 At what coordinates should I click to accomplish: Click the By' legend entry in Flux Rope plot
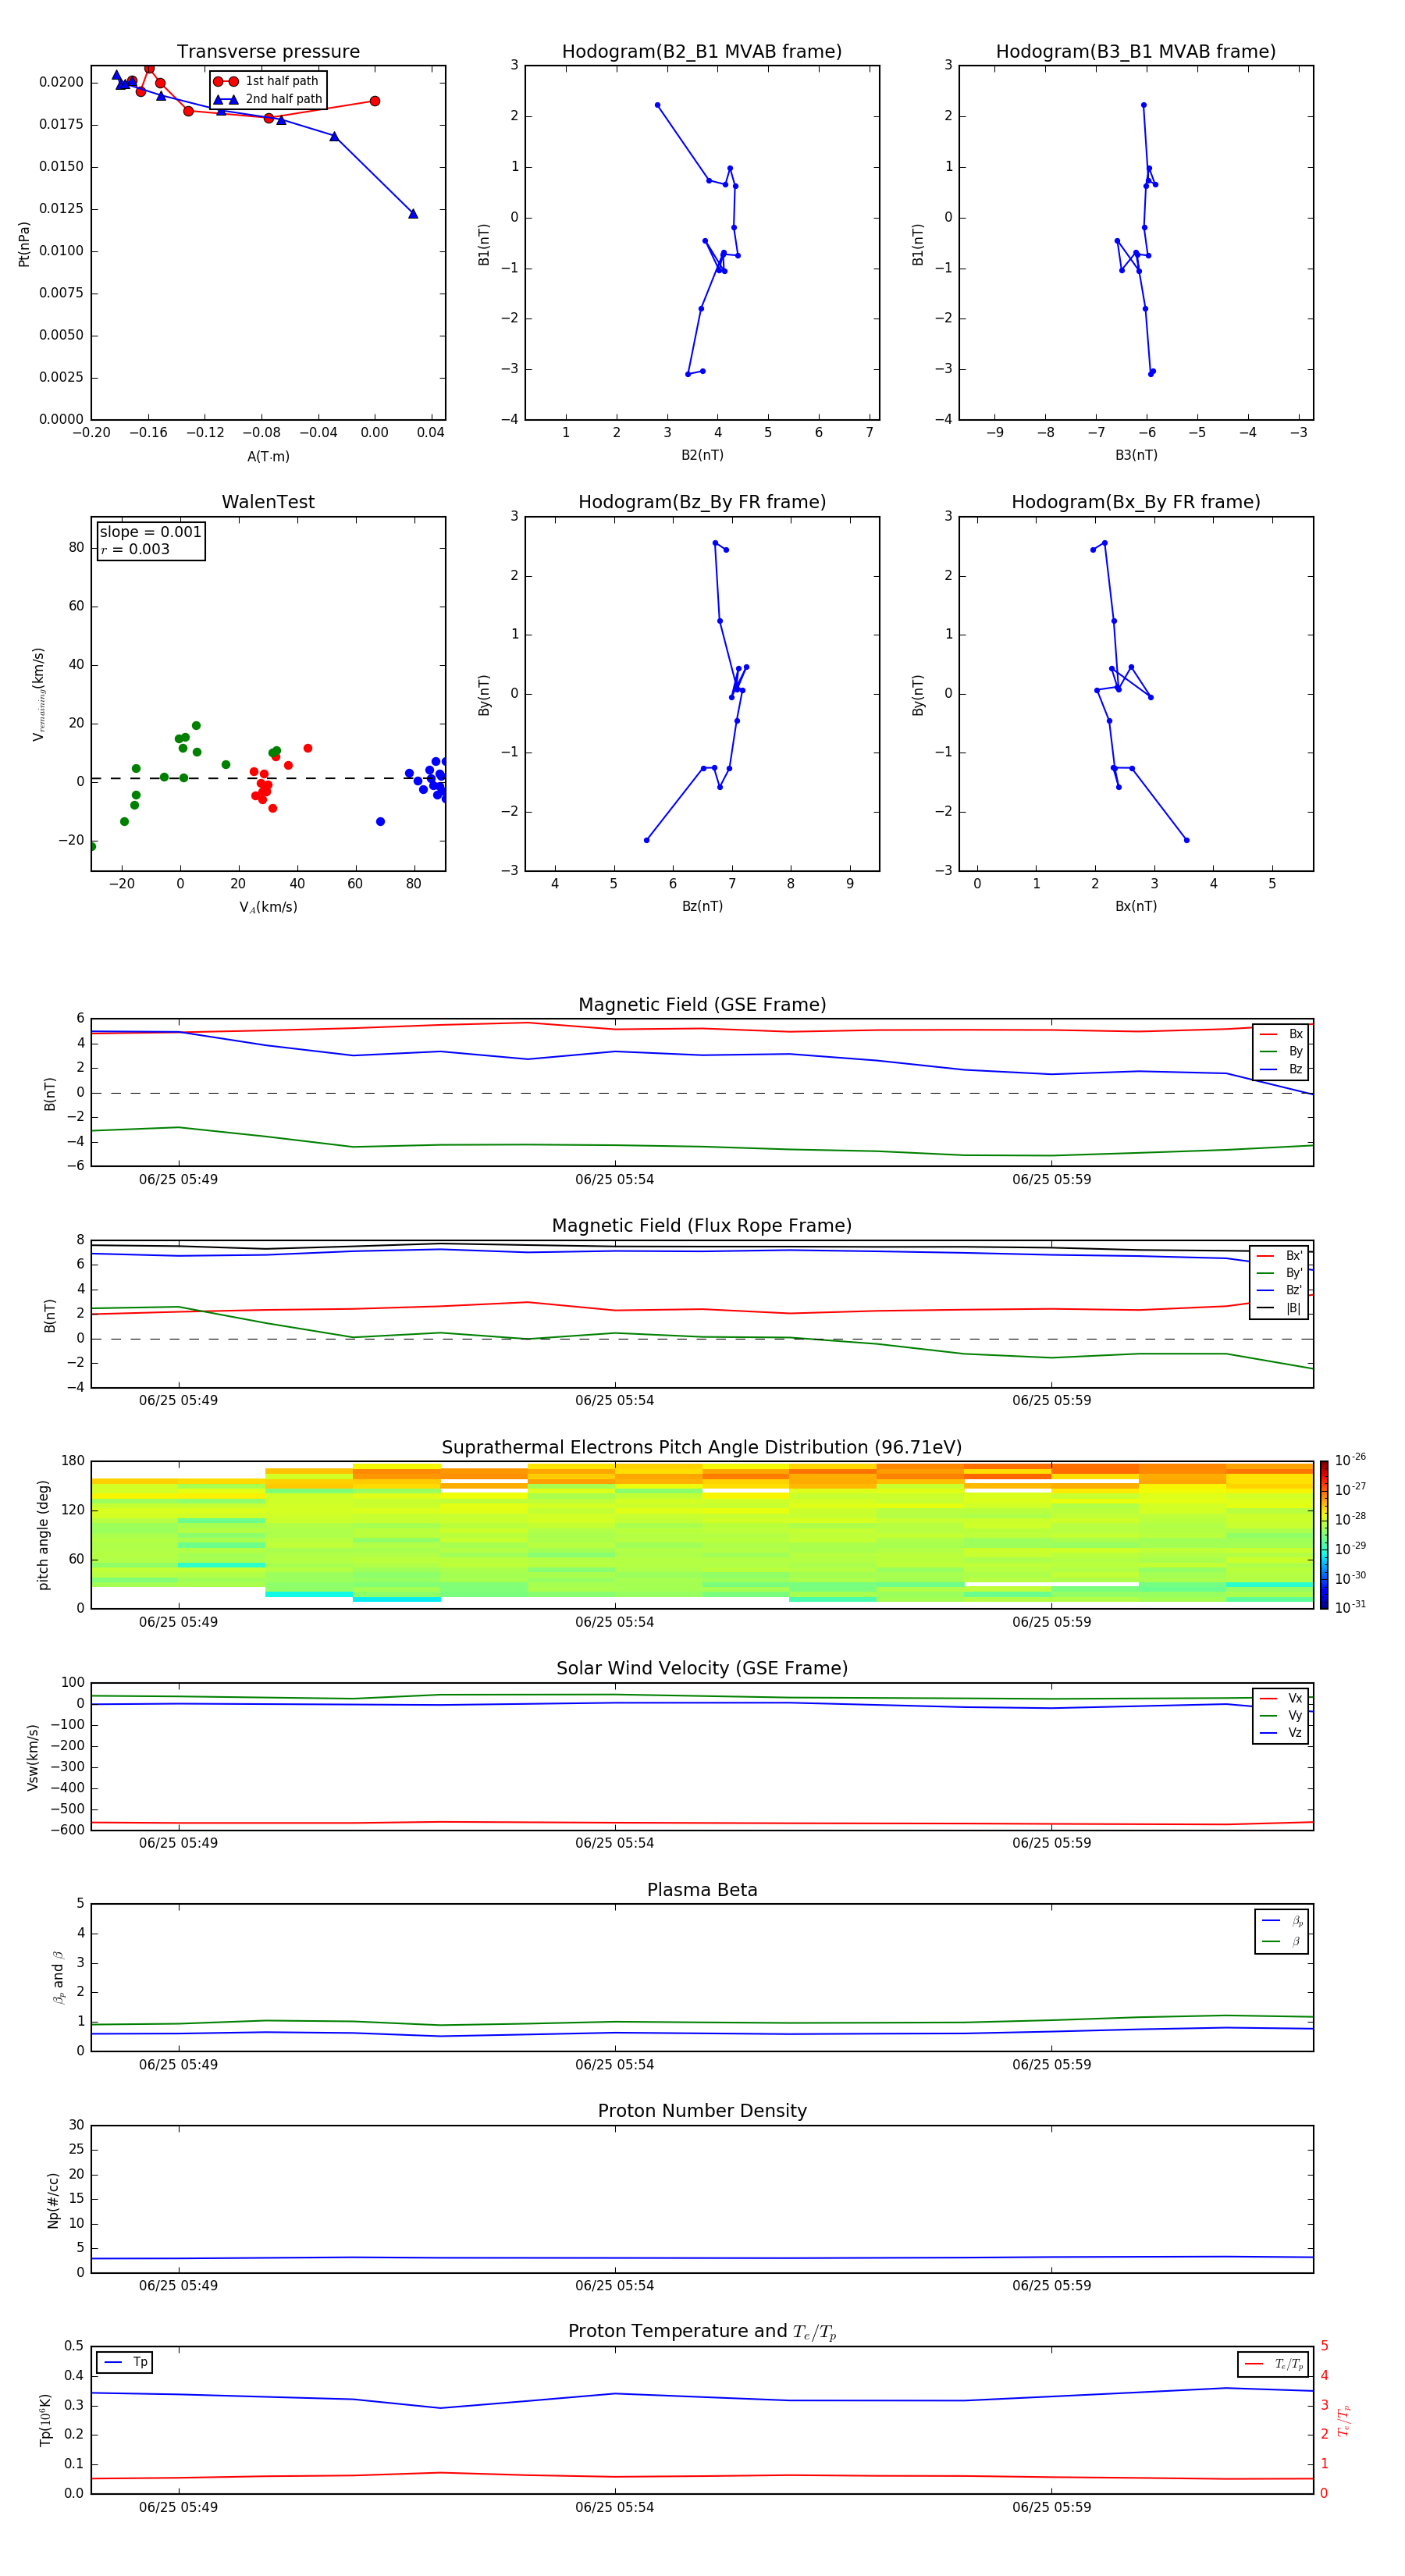tap(1279, 1273)
